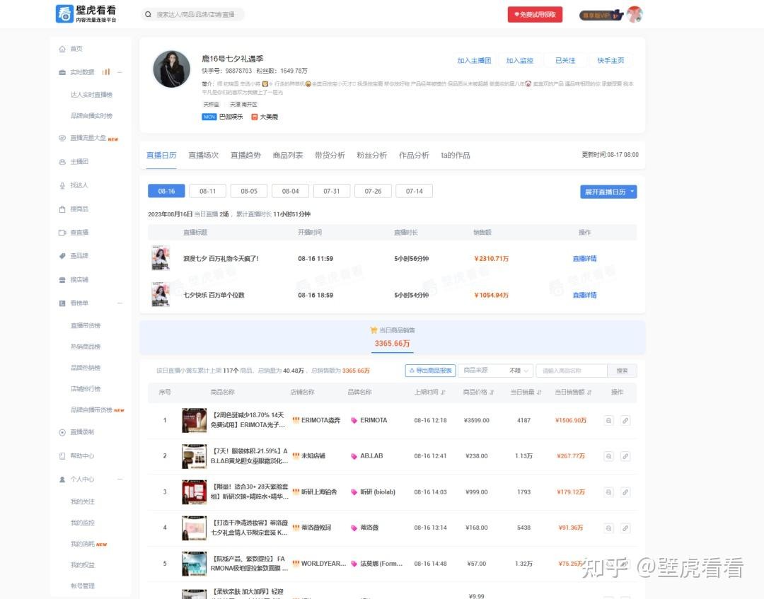Image resolution: width=764 pixels, height=599 pixels.
Task: Click the home icon beside 首页
Action: [62, 49]
